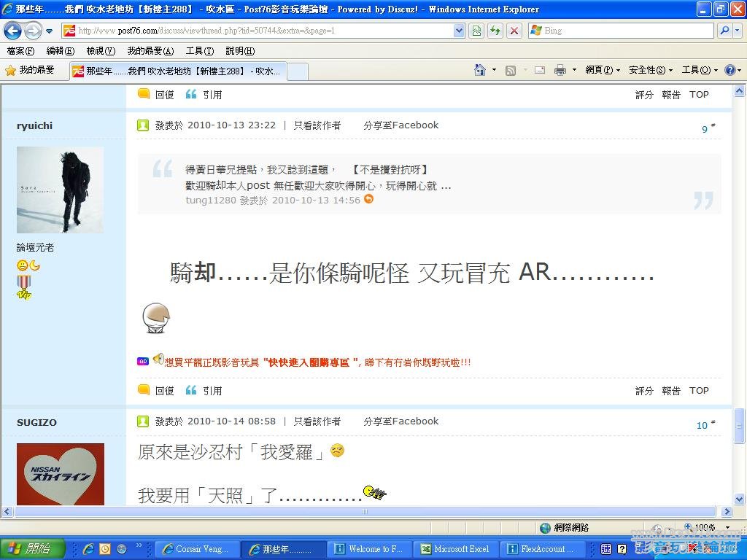747x560 pixels.
Task: Click 分享至Facebook on post 9
Action: click(x=400, y=125)
